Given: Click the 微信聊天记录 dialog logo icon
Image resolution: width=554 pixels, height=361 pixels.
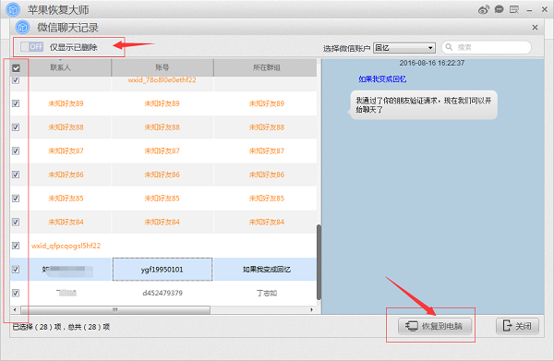Looking at the screenshot, I should [22, 27].
